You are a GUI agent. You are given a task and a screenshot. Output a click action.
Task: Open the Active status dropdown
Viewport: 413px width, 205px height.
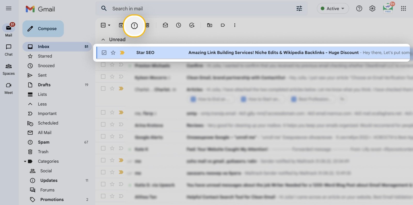pyautogui.click(x=333, y=9)
